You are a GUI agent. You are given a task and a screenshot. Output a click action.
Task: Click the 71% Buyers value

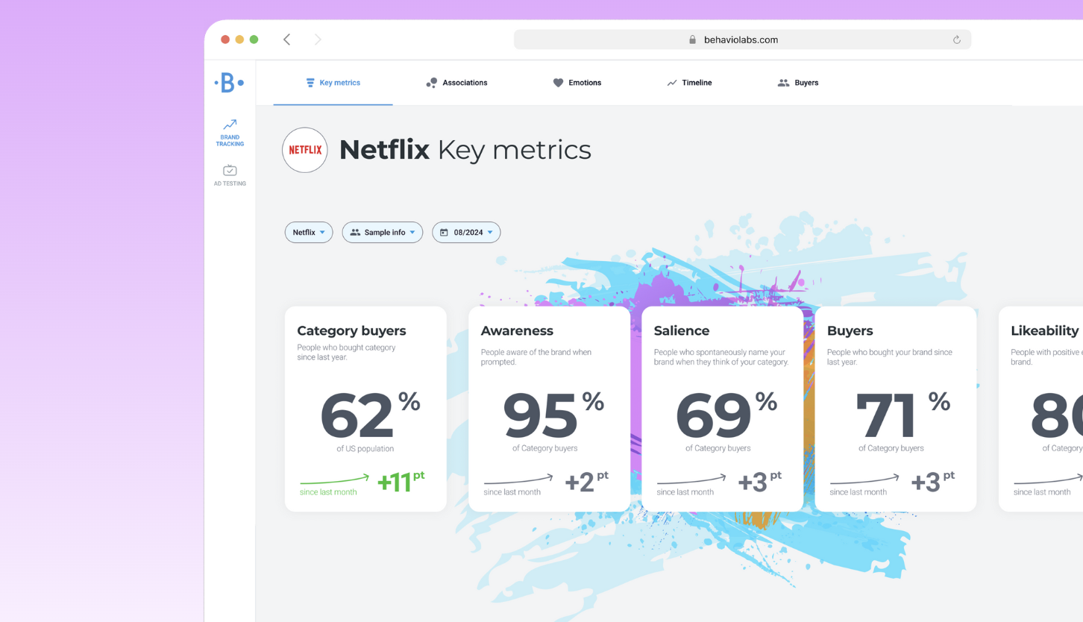[902, 415]
